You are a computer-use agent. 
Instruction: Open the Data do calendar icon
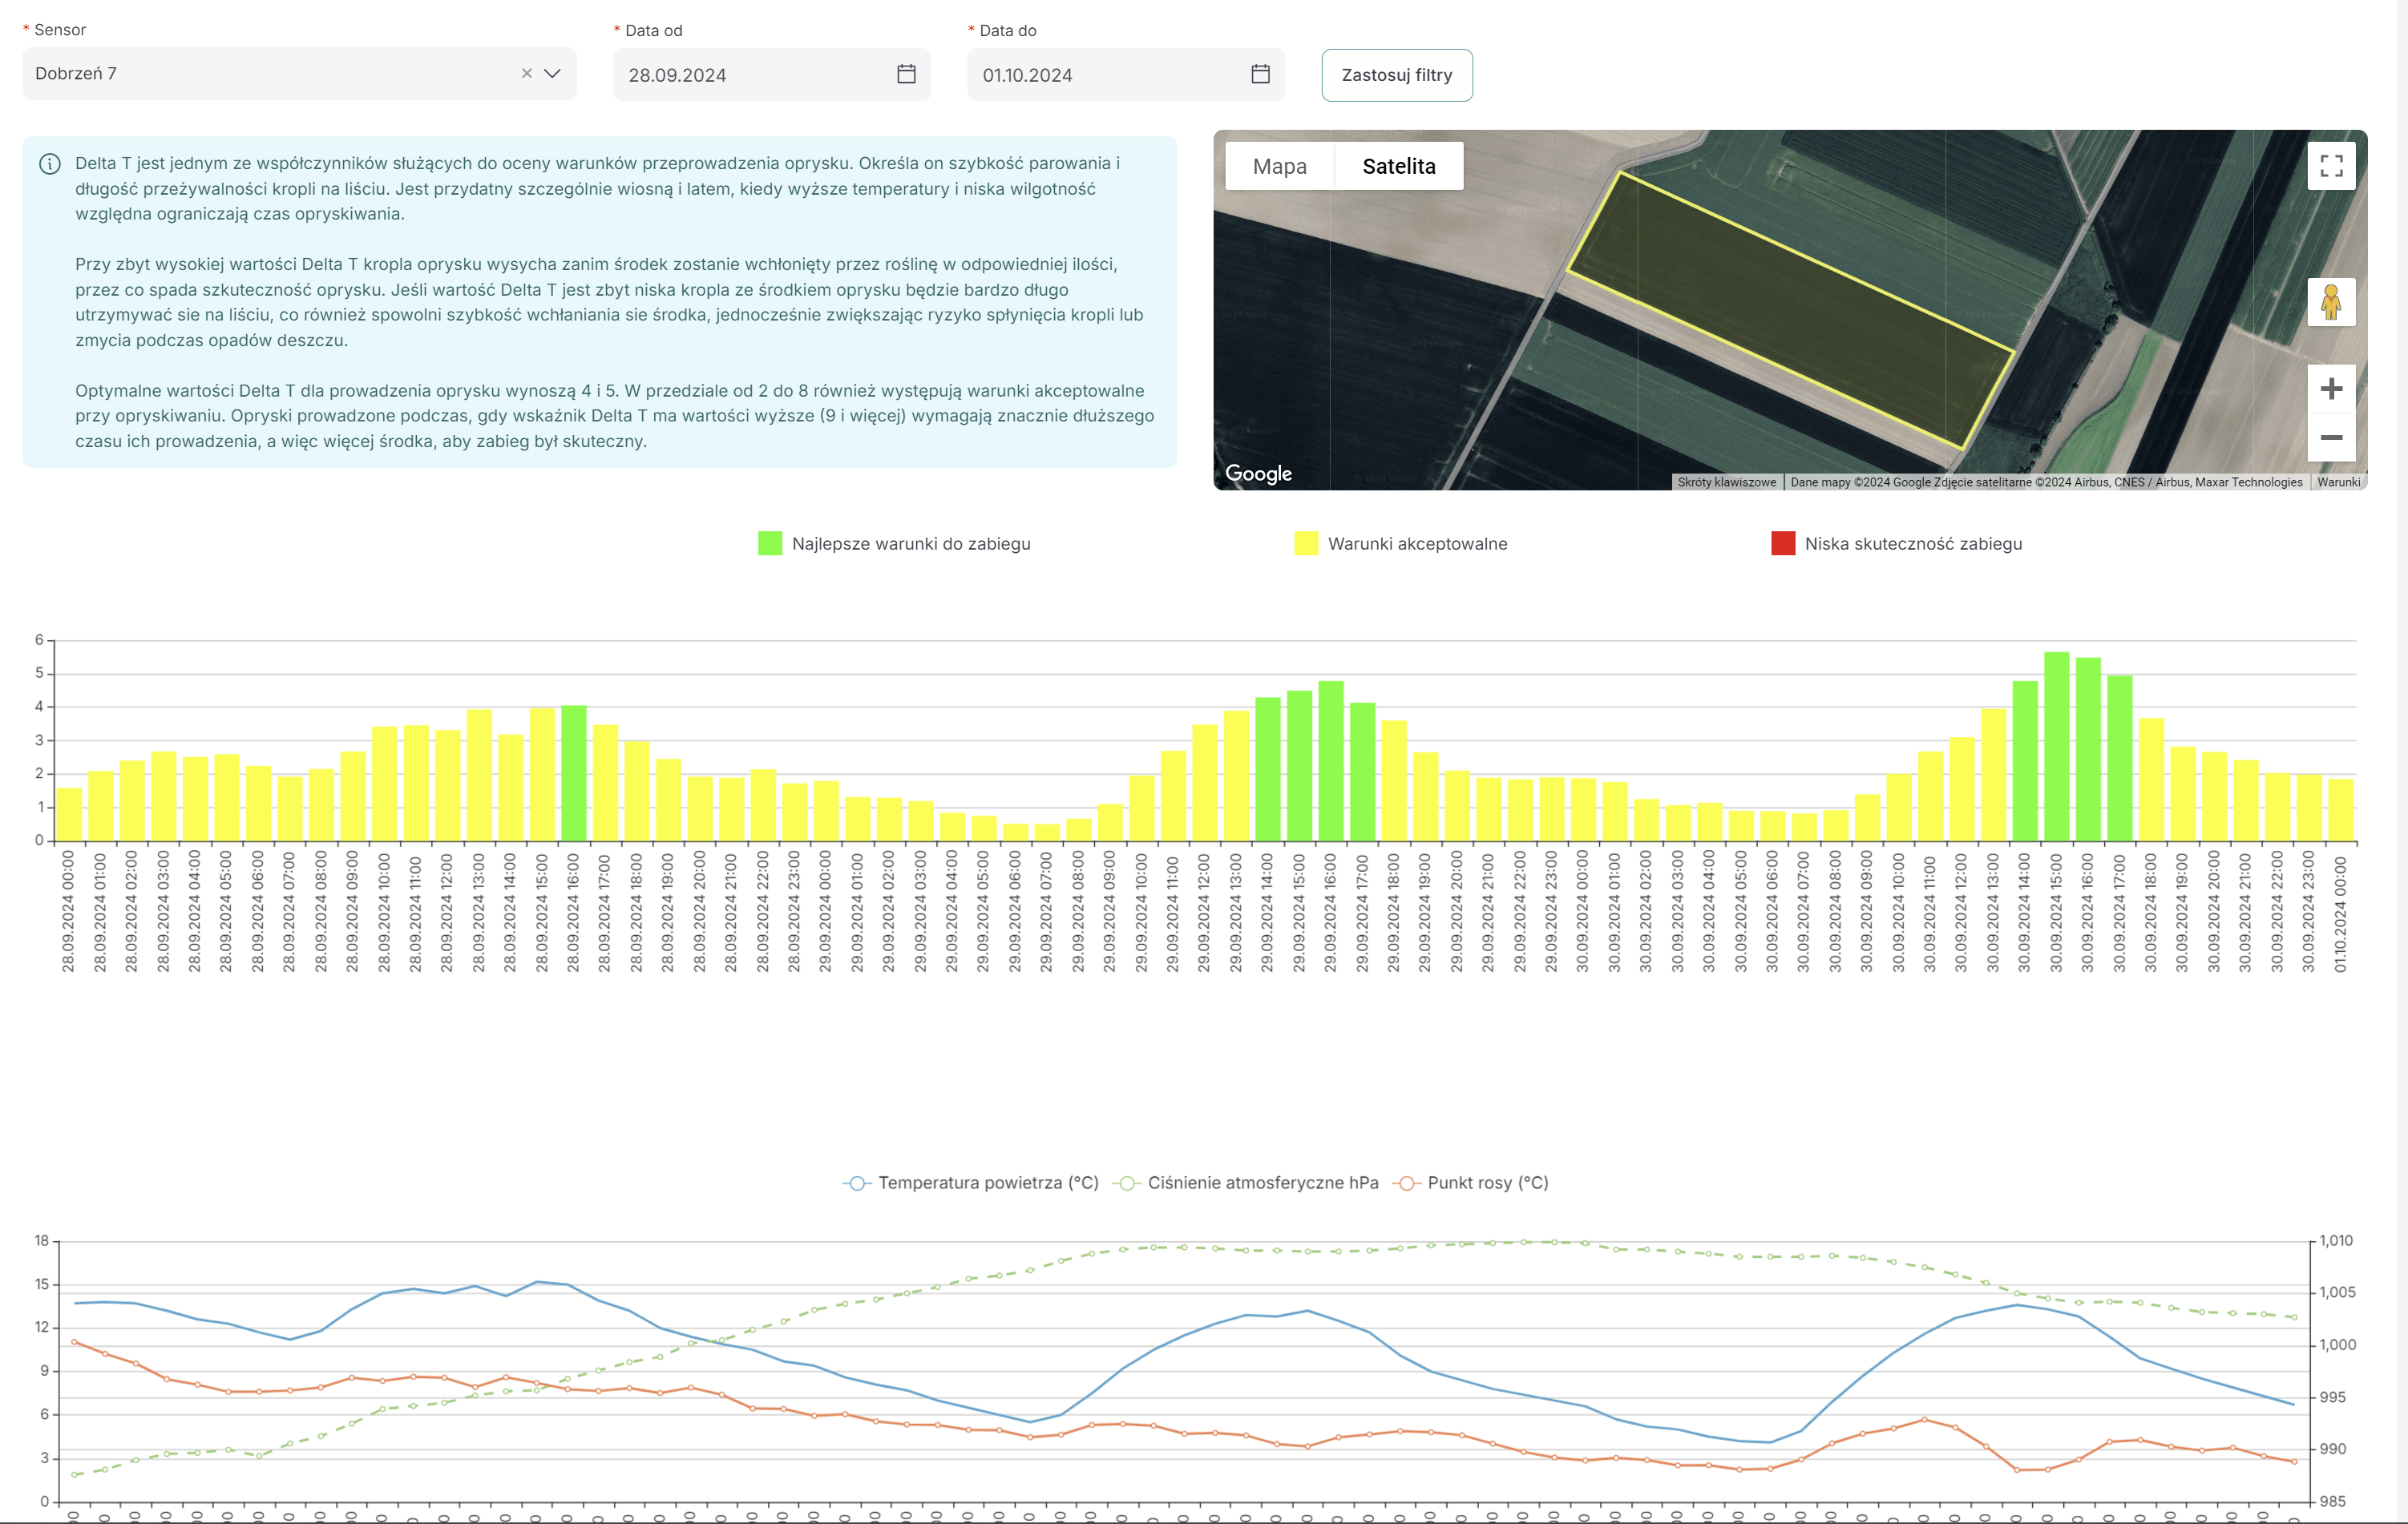[1259, 74]
